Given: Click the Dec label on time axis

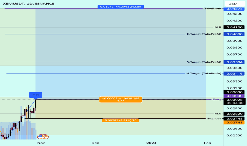Looking at the screenshot, I should [x=95, y=143].
